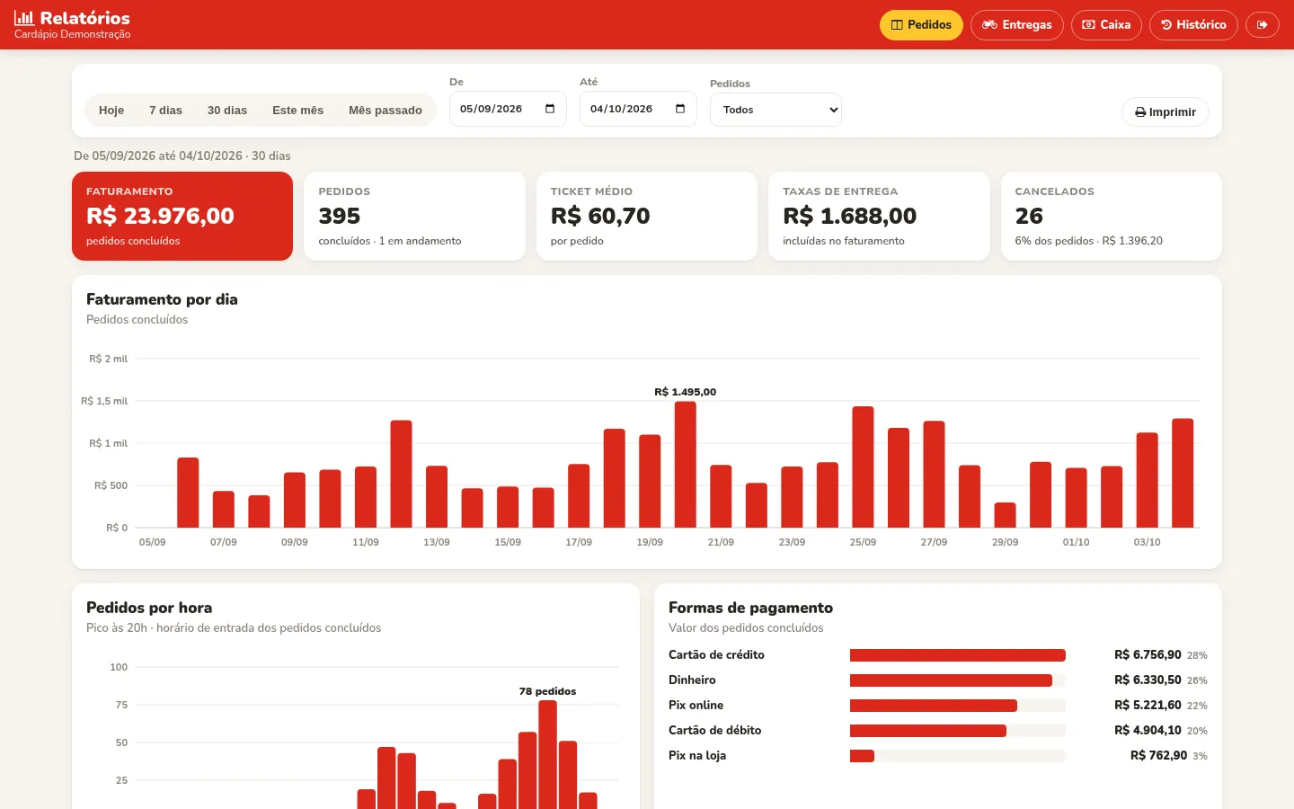Click the R$ 1,5 mil axis label
Screen dimensions: 1294x809
(x=104, y=401)
